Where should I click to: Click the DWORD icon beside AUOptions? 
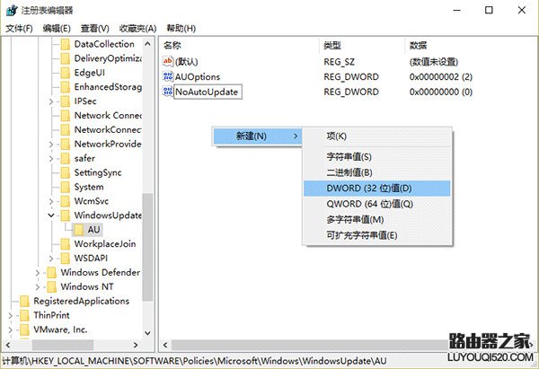[168, 76]
